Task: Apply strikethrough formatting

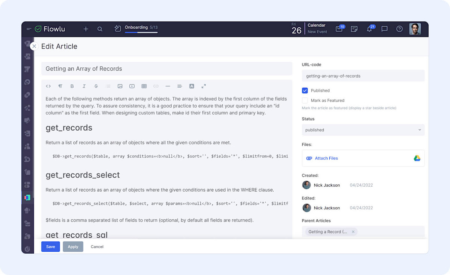Action: pyautogui.click(x=96, y=86)
